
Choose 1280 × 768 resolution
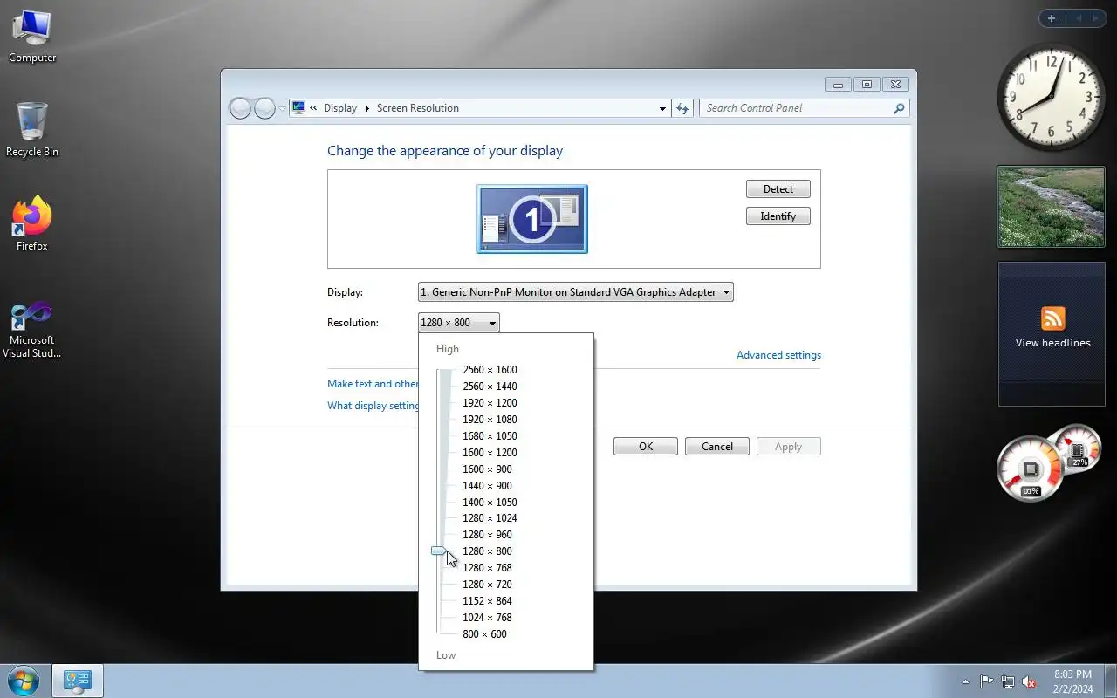coord(487,568)
